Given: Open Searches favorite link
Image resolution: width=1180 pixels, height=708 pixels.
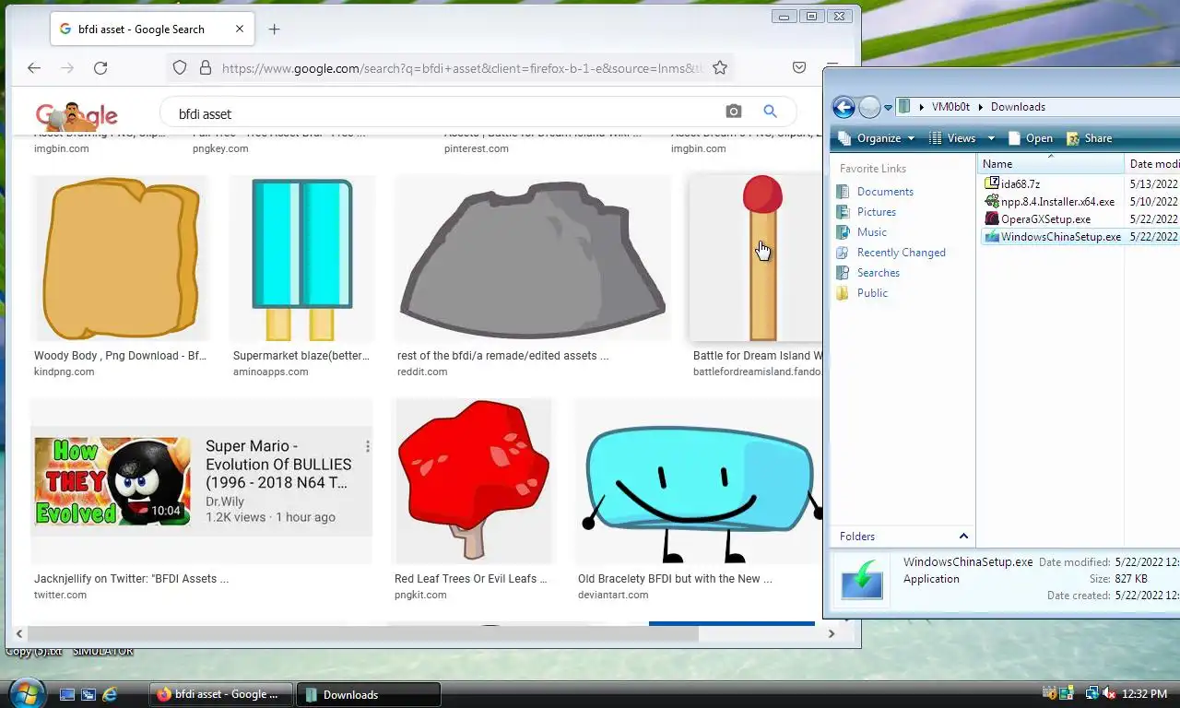Looking at the screenshot, I should (878, 273).
